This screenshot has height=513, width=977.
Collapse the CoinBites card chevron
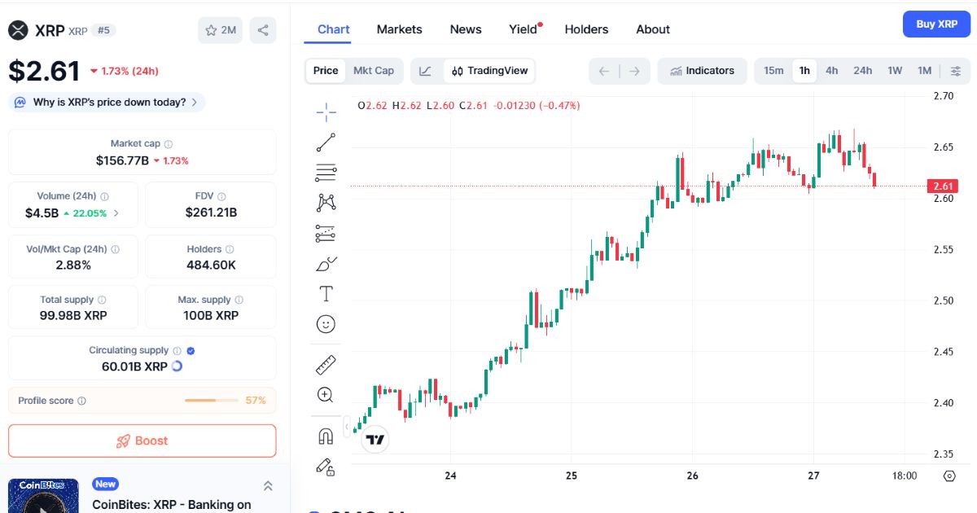pos(268,486)
